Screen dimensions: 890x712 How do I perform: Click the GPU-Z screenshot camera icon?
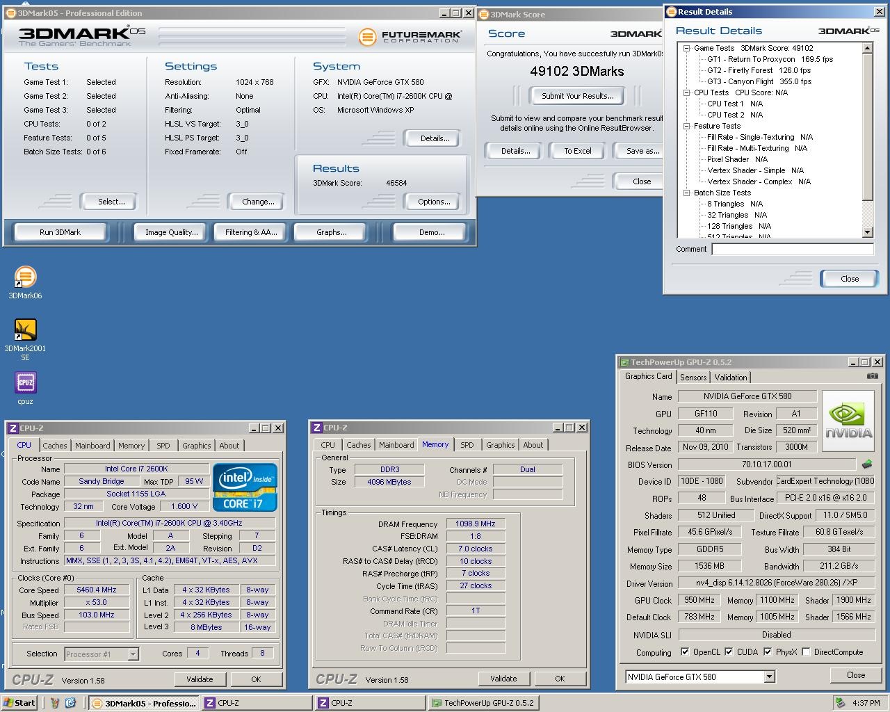(872, 376)
